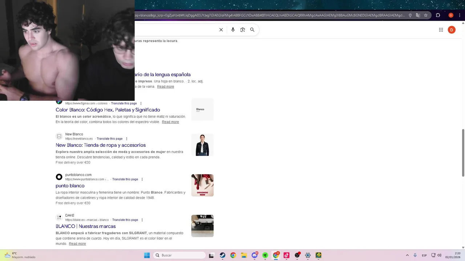Open the Figma Blanco thumbnail

pyautogui.click(x=202, y=109)
